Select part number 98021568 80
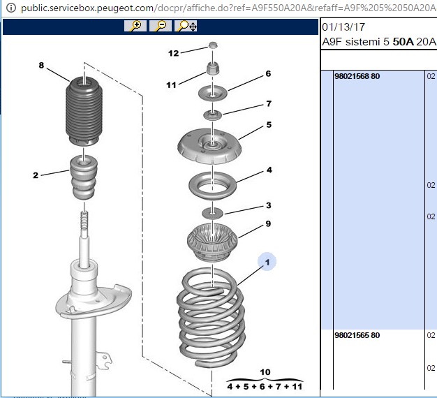Viewport: 437px width, 398px height. coord(357,76)
